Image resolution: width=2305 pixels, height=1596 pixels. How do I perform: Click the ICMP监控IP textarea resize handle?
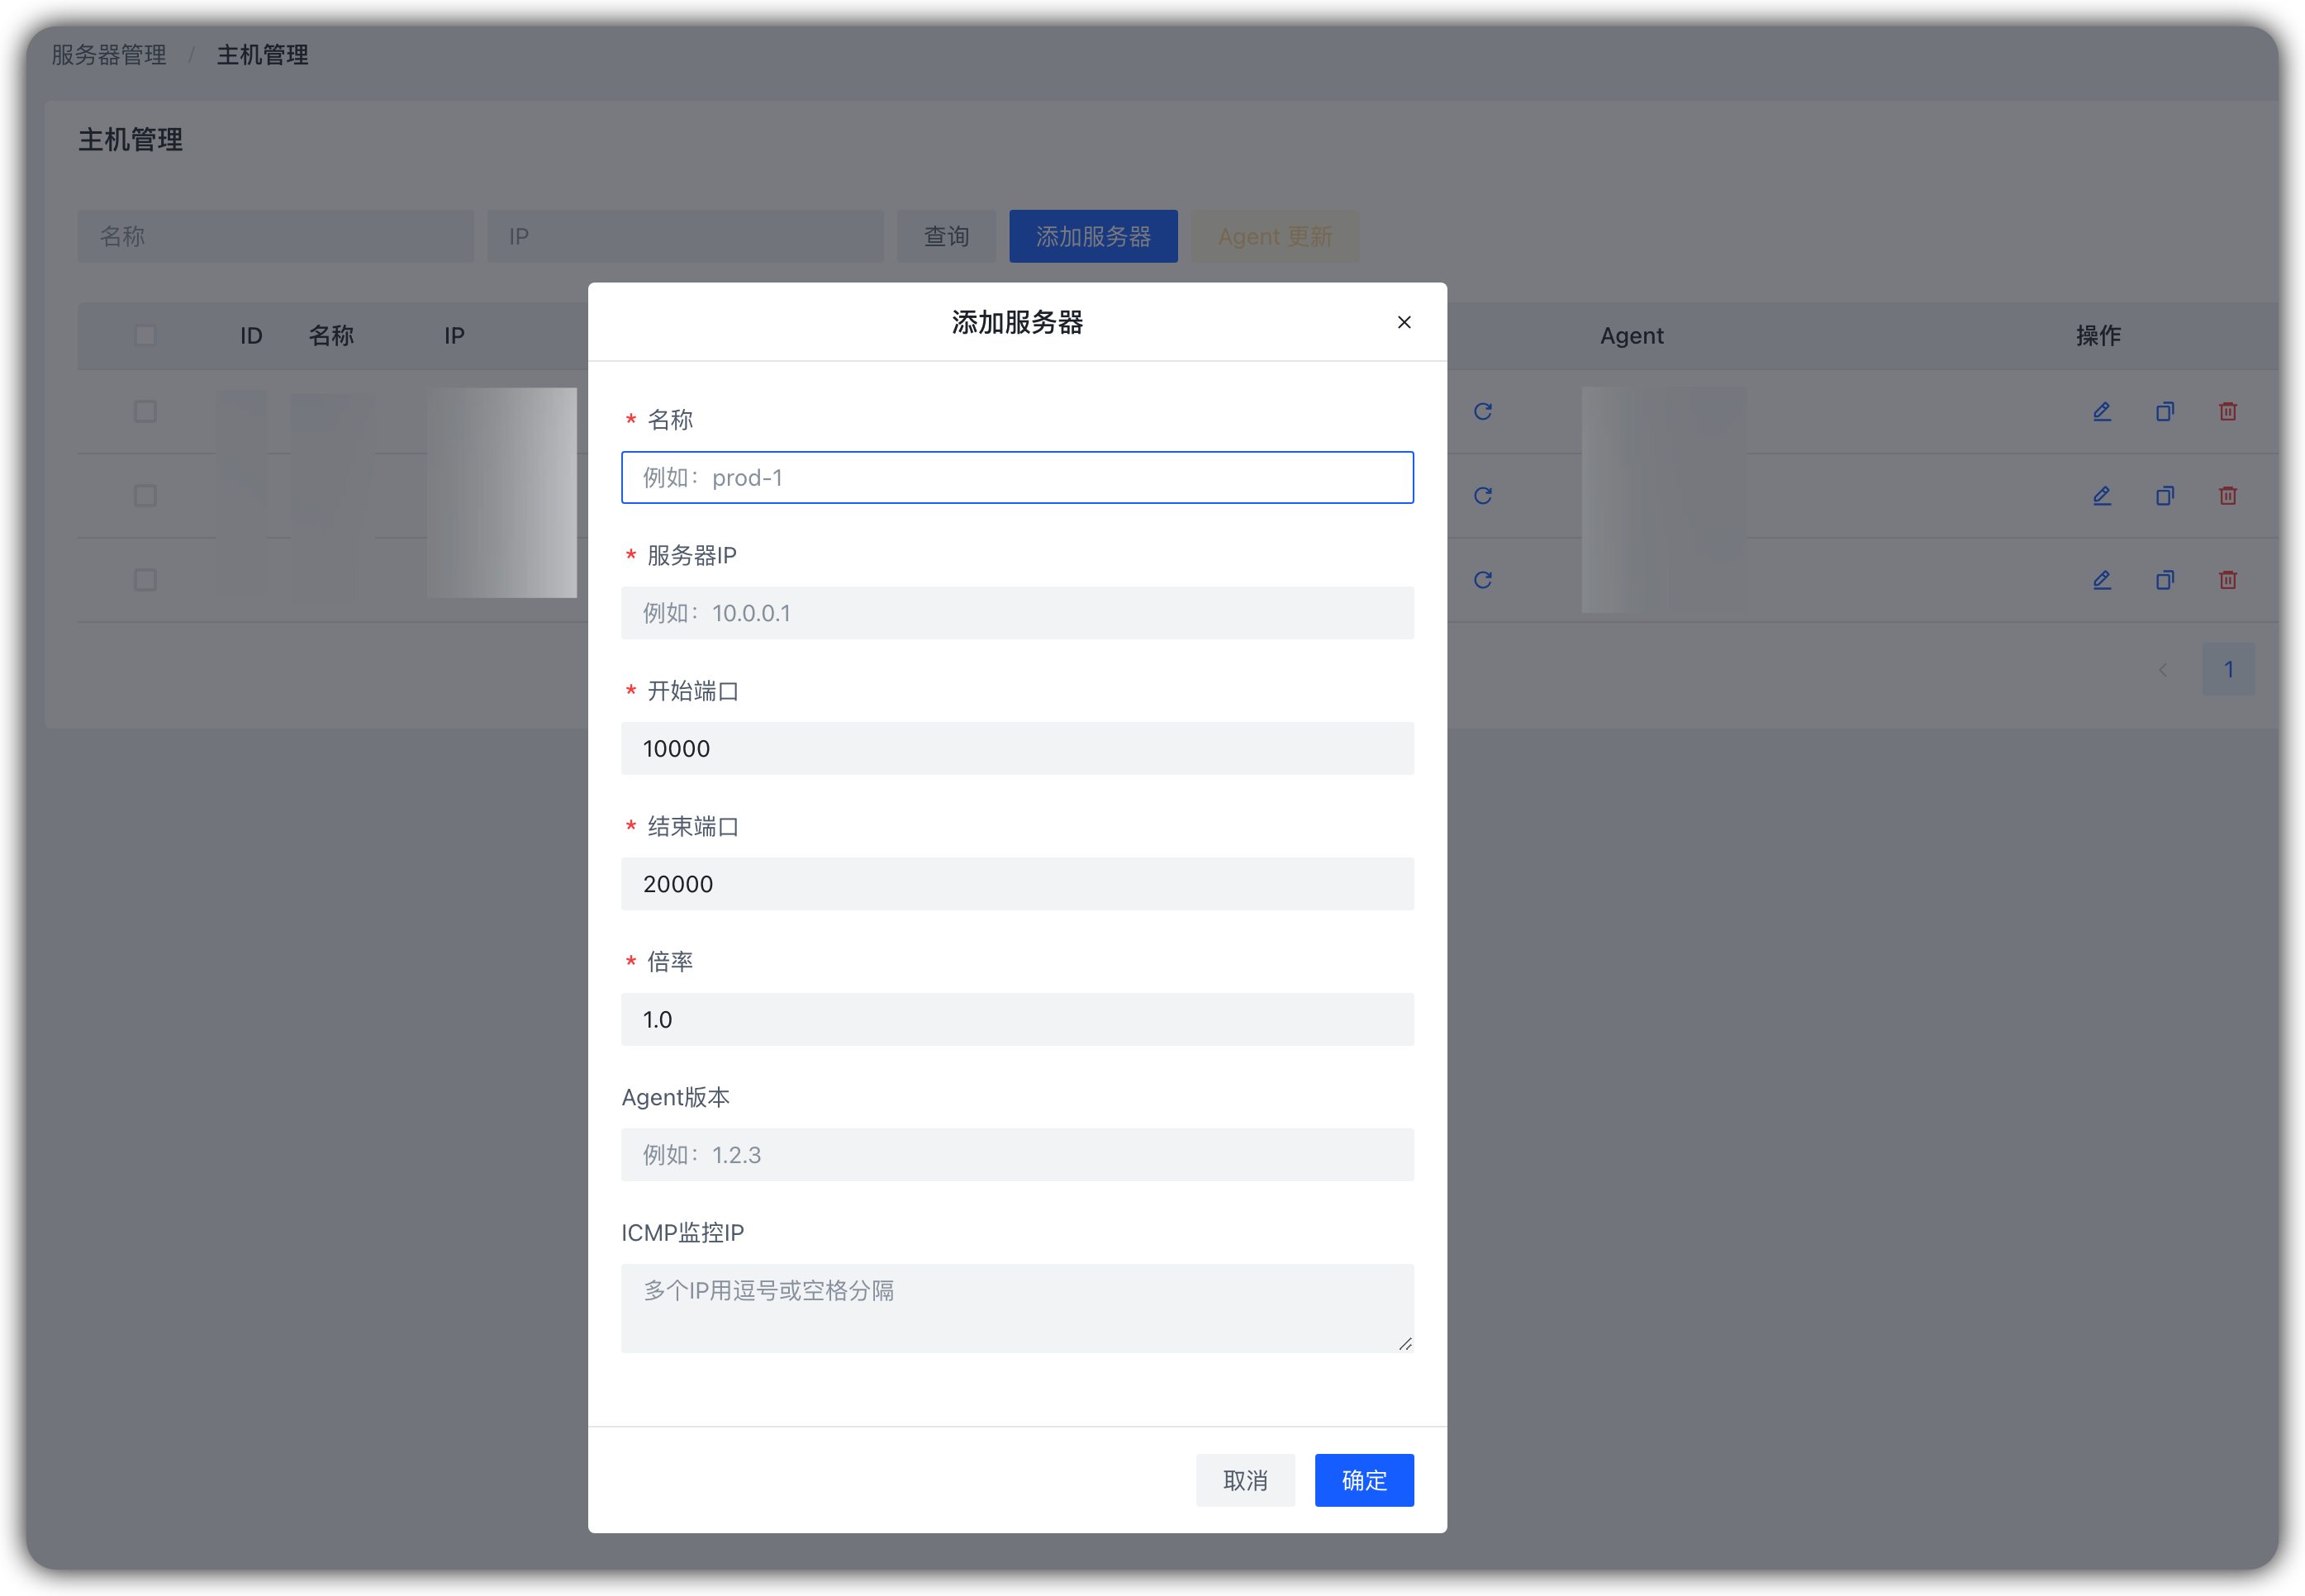tap(1405, 1344)
